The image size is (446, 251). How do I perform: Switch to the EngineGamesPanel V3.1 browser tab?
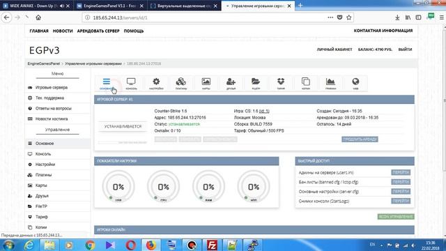pos(109,6)
